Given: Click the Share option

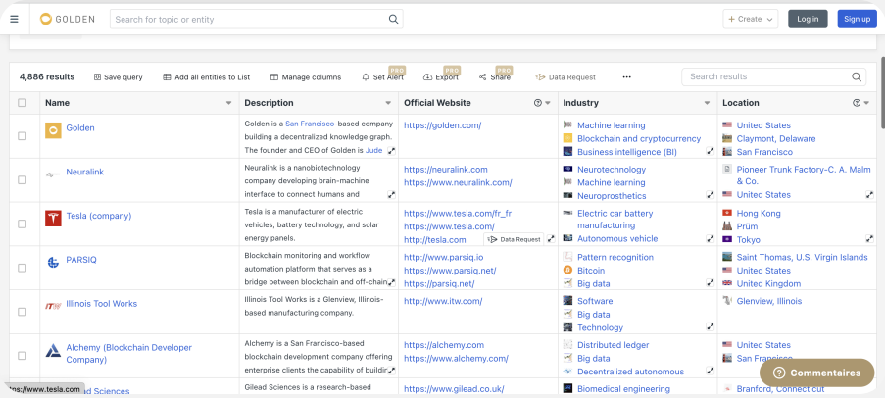Looking at the screenshot, I should point(495,77).
